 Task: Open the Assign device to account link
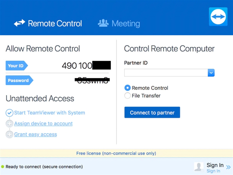tap(43, 124)
